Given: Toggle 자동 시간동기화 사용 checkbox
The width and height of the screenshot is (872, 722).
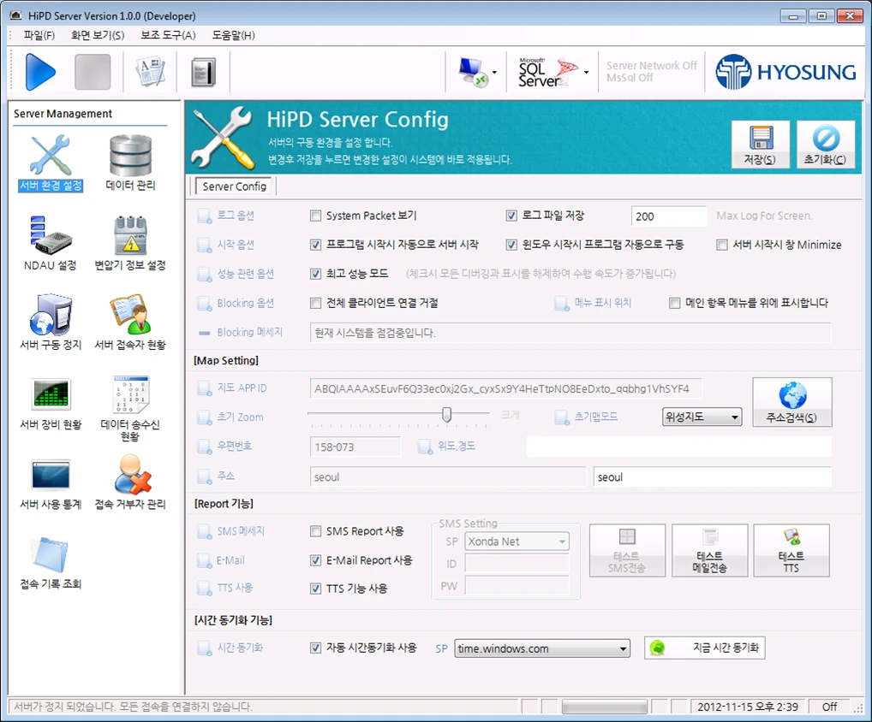Looking at the screenshot, I should coord(316,648).
